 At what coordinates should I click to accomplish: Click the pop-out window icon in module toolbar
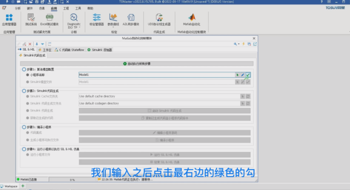point(255,44)
